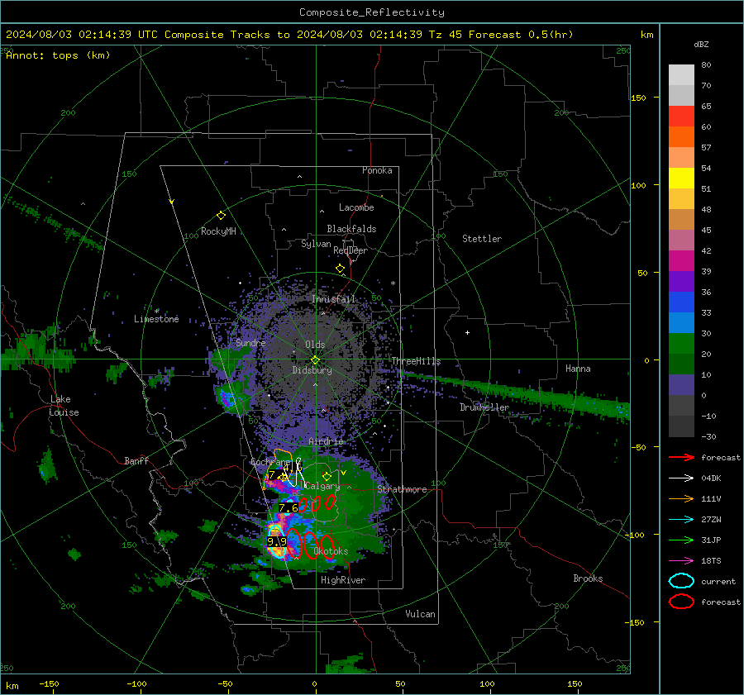Click the Sundre town label
The width and height of the screenshot is (744, 695).
pyautogui.click(x=250, y=343)
